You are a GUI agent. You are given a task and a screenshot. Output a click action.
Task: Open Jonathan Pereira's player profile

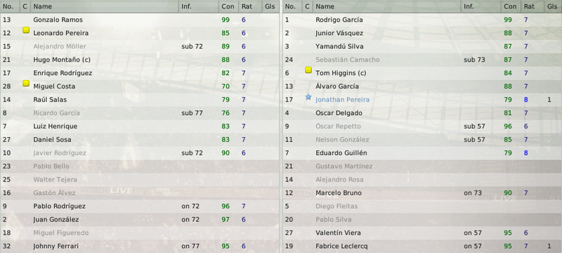(342, 100)
